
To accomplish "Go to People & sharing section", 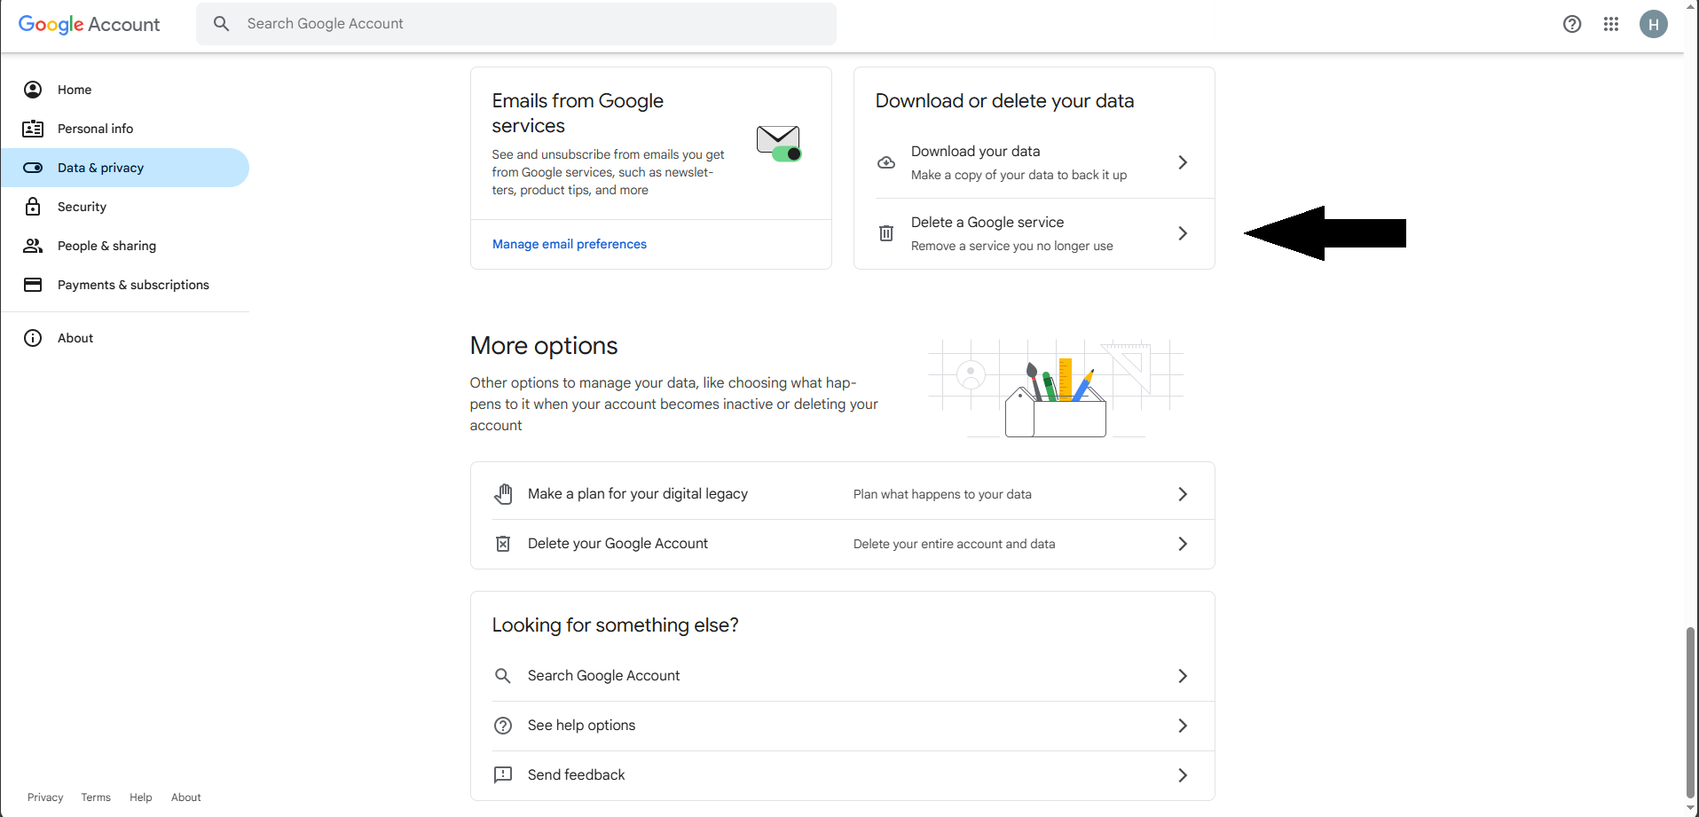I will point(125,246).
